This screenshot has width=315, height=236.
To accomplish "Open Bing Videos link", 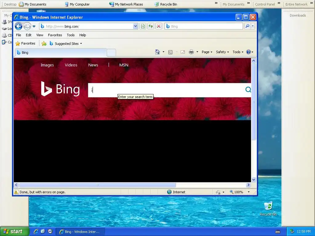I will click(71, 65).
